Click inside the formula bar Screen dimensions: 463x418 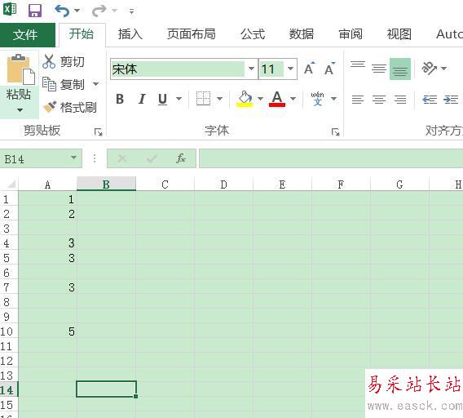(x=331, y=158)
